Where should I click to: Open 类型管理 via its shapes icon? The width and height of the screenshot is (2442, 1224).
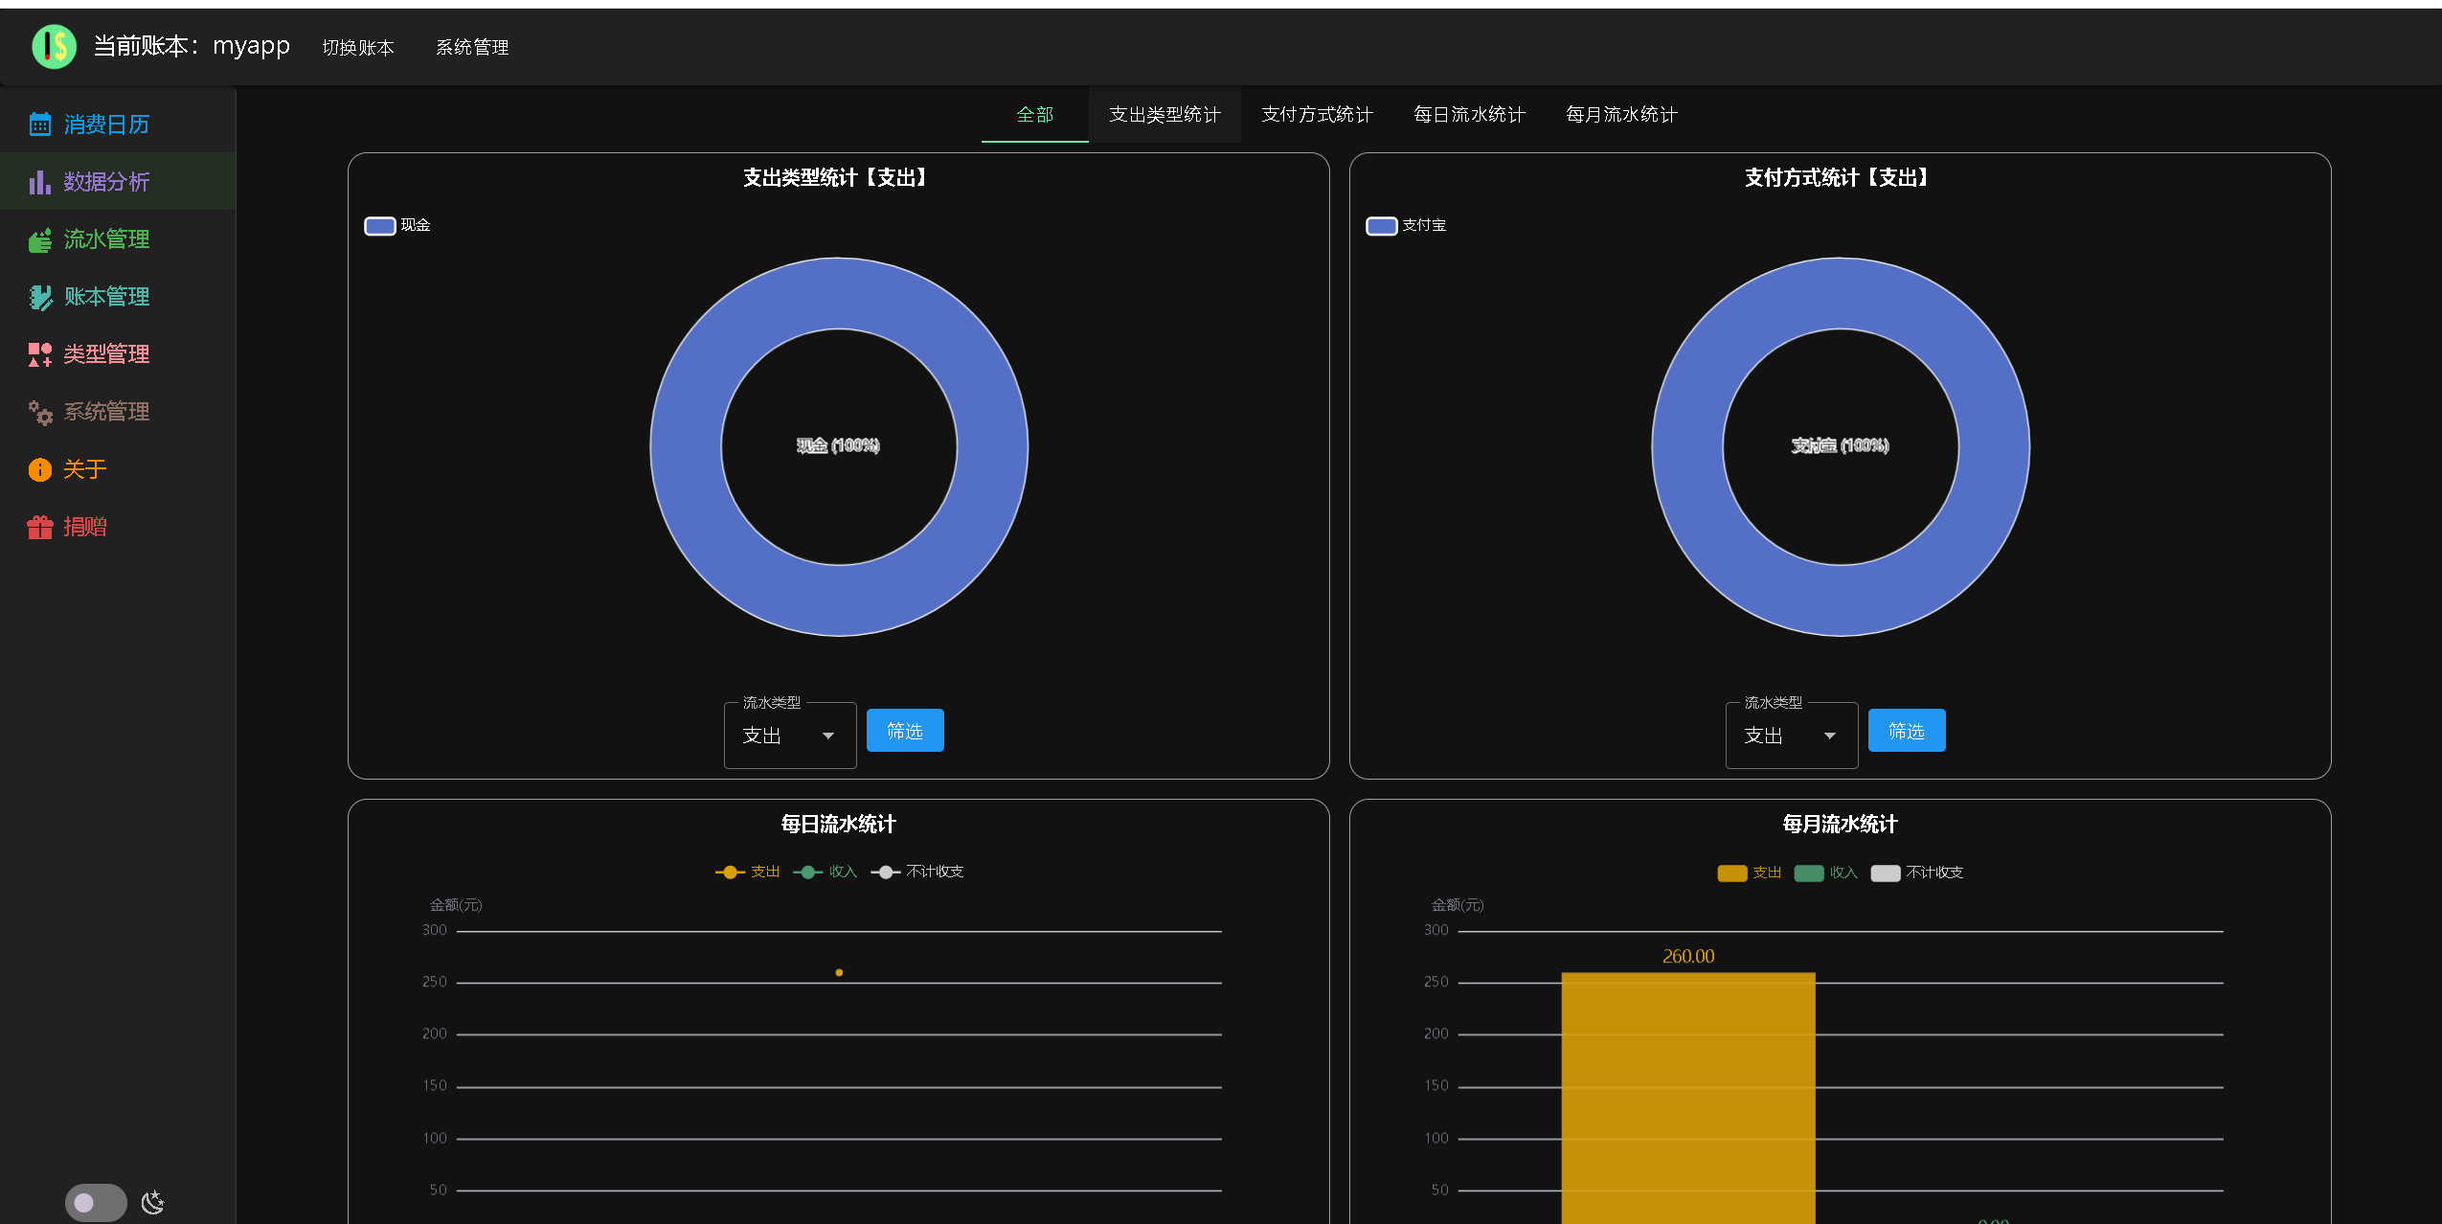click(39, 354)
